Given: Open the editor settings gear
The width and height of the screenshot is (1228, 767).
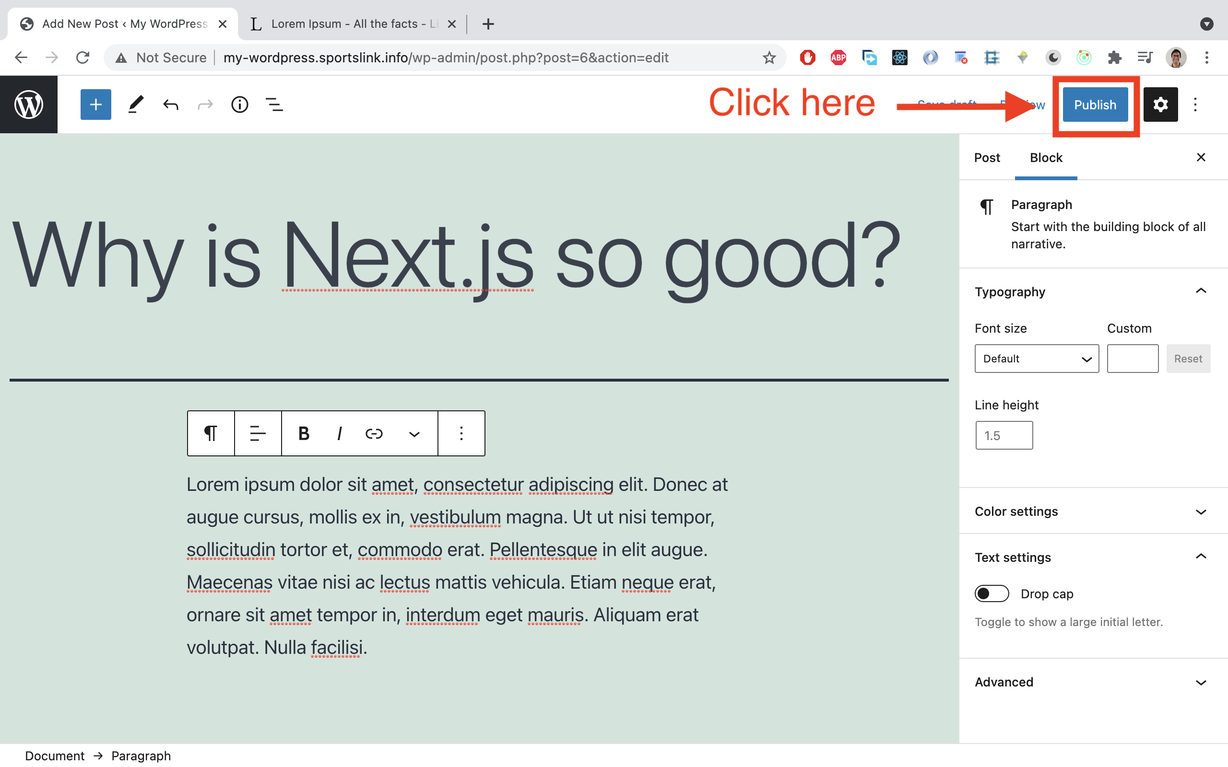Looking at the screenshot, I should (x=1160, y=105).
